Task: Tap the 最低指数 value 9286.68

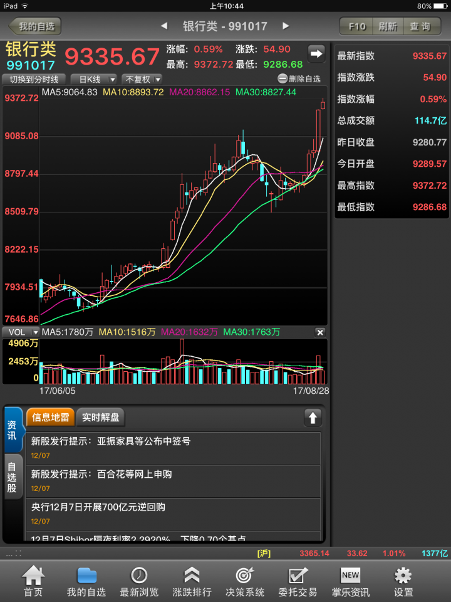Action: click(430, 207)
